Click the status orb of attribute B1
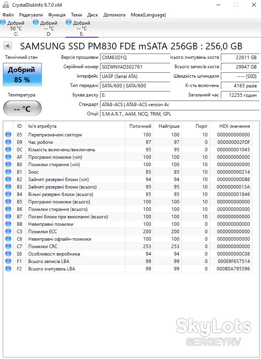This screenshot has height=359, width=261. point(8,172)
